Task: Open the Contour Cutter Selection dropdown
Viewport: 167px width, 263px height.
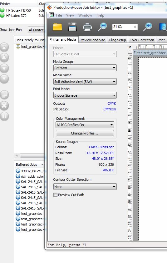Action: (x=85, y=186)
